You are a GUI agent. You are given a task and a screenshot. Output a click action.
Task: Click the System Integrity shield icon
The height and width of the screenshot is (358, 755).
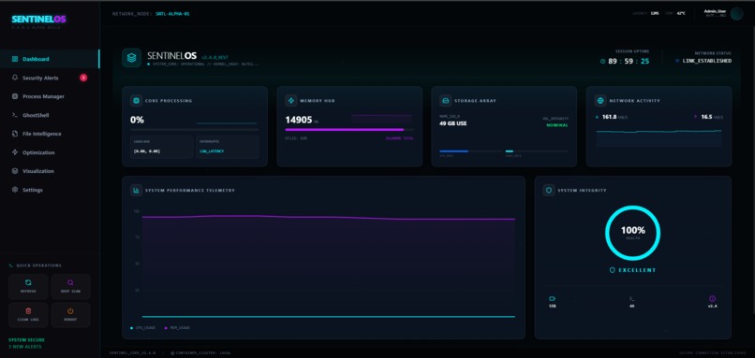click(x=549, y=191)
